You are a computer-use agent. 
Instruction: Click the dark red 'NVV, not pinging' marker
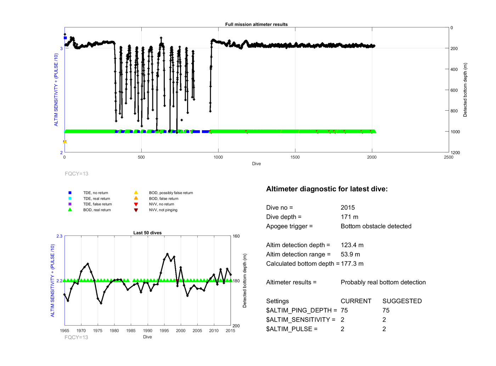(x=136, y=210)
